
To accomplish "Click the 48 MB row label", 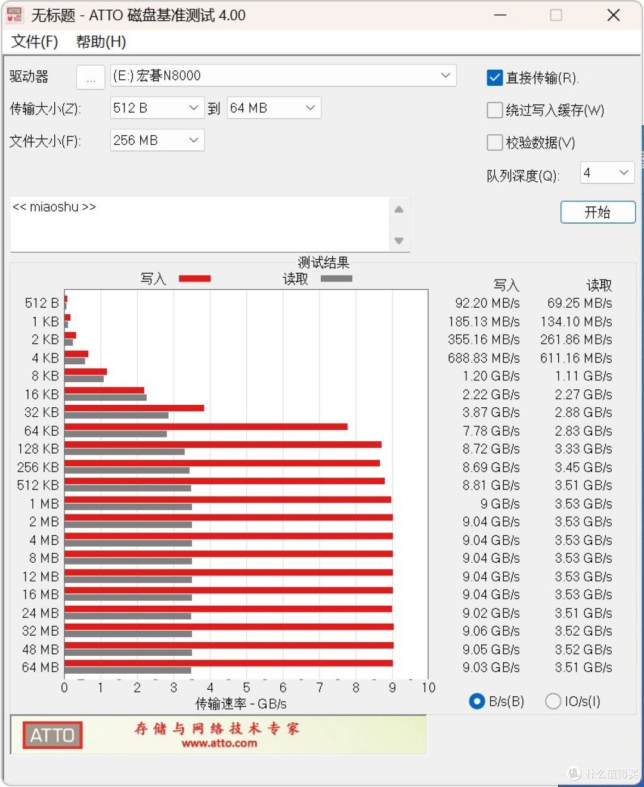I will pos(41,649).
